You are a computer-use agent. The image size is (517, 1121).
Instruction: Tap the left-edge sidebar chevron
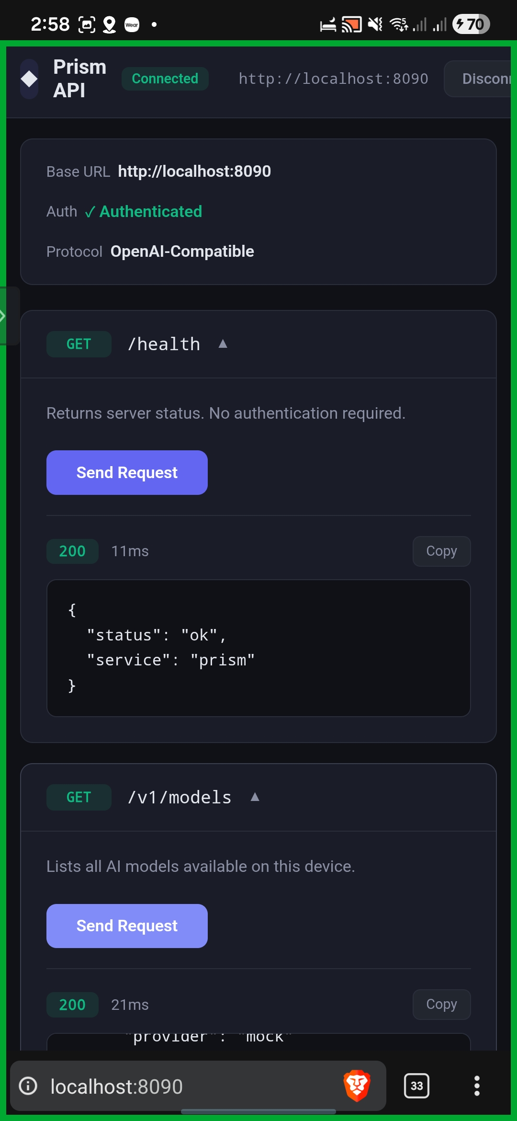point(5,315)
